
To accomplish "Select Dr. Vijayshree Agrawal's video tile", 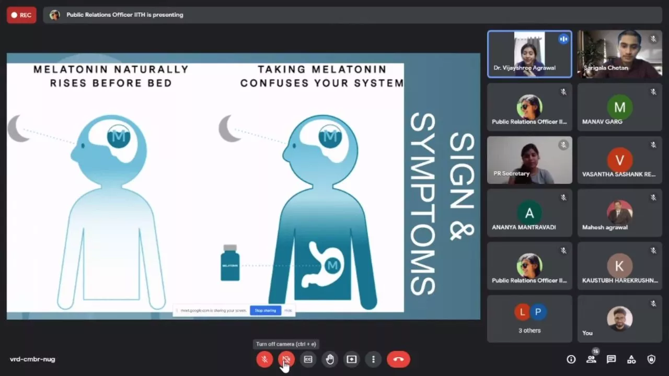I will tap(529, 54).
